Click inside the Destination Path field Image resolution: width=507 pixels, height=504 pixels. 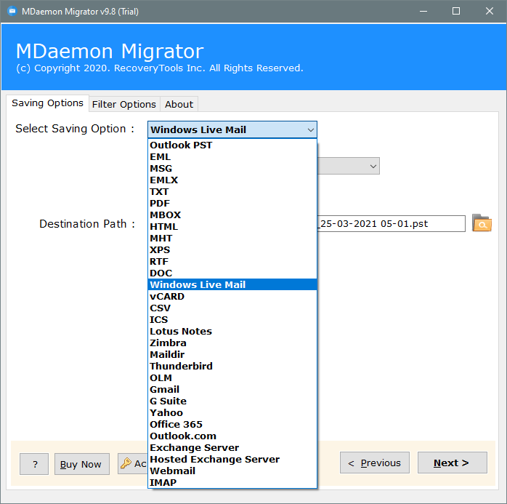[391, 224]
